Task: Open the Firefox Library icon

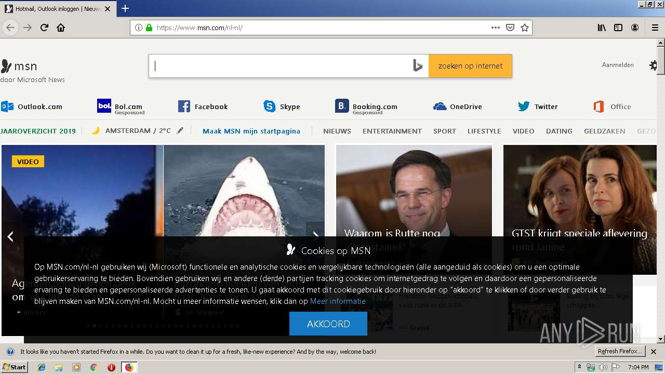Action: [x=602, y=28]
